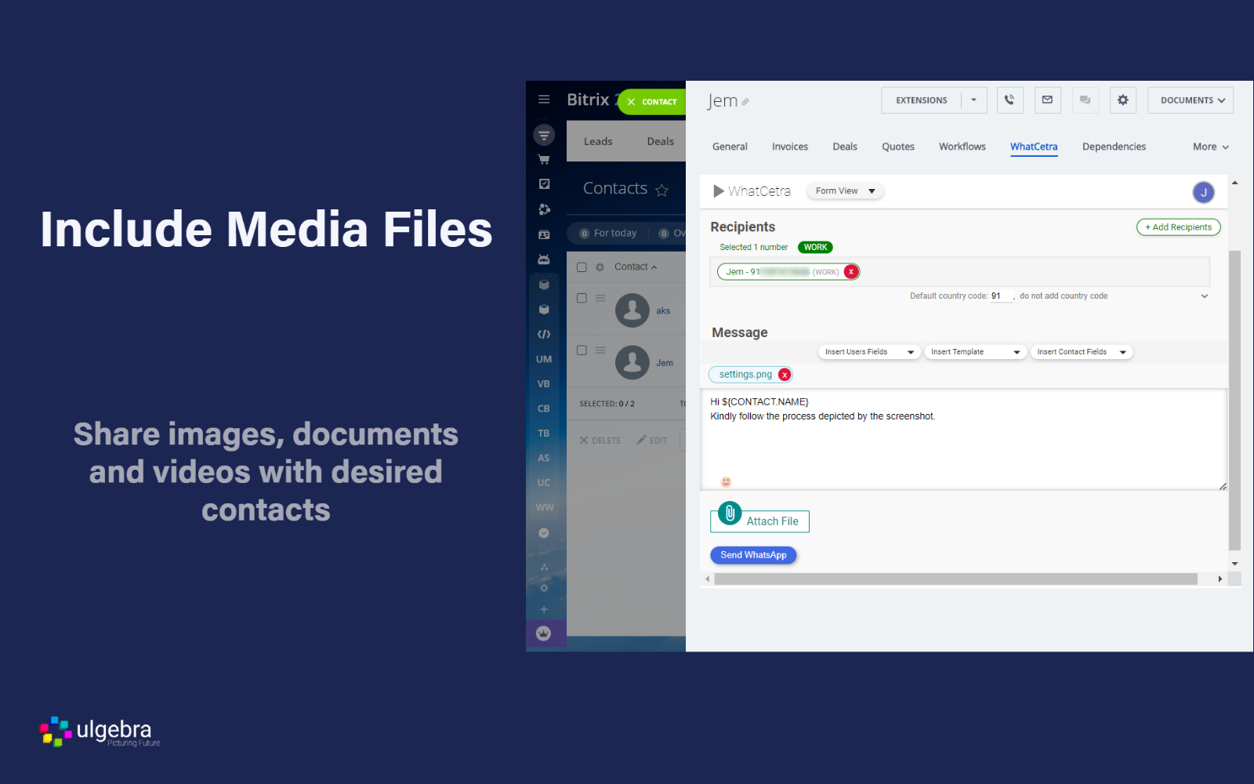The width and height of the screenshot is (1254, 784).
Task: Toggle the select-all contacts checkbox
Action: pos(582,267)
